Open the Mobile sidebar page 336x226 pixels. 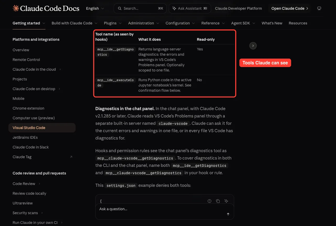click(18, 99)
